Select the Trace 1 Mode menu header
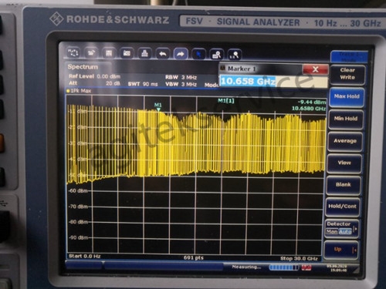Screen dimensions: 386x289 tap(349, 57)
